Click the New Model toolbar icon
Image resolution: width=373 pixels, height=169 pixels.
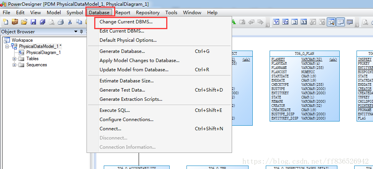click(x=5, y=22)
